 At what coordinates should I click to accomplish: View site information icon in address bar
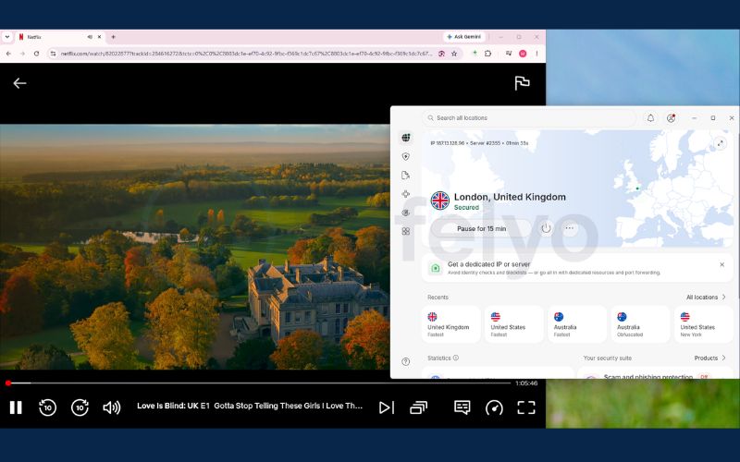tap(53, 54)
